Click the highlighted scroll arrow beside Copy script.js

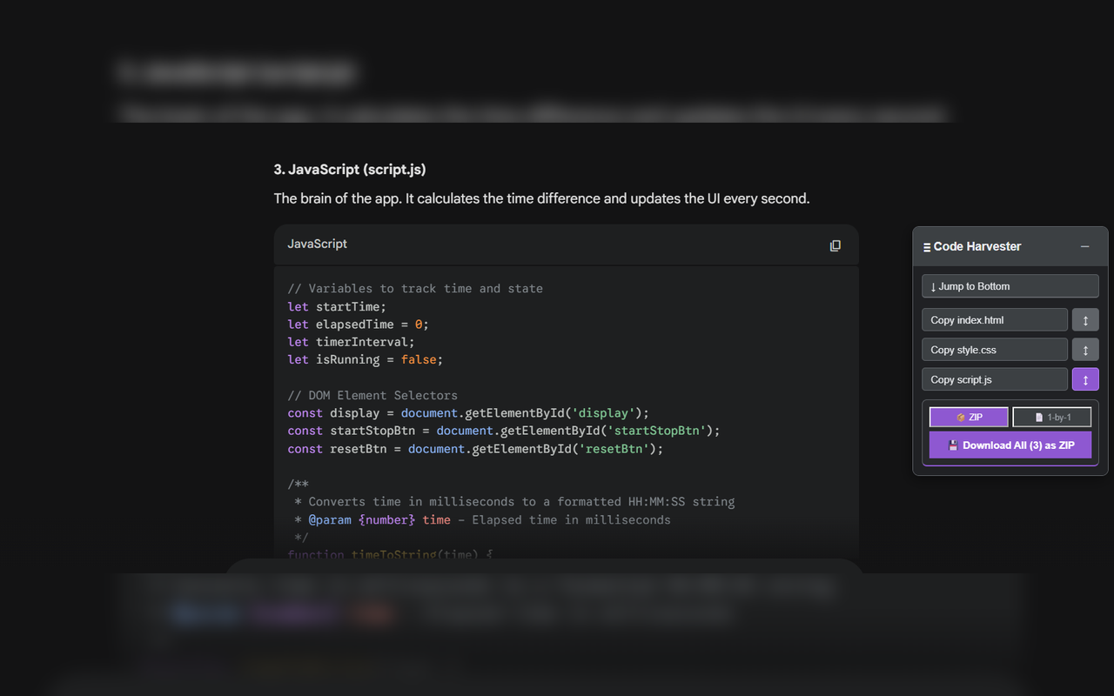pyautogui.click(x=1085, y=378)
